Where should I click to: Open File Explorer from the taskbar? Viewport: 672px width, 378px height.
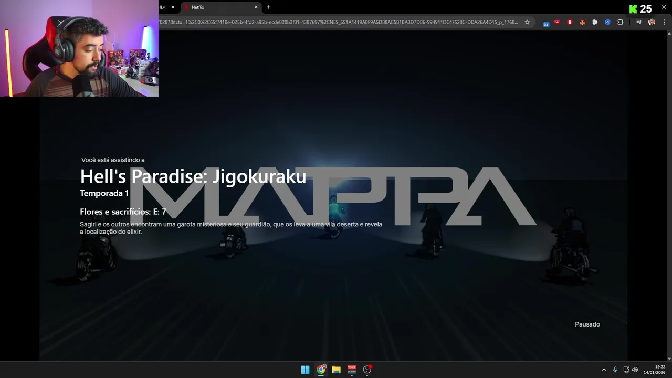point(336,370)
